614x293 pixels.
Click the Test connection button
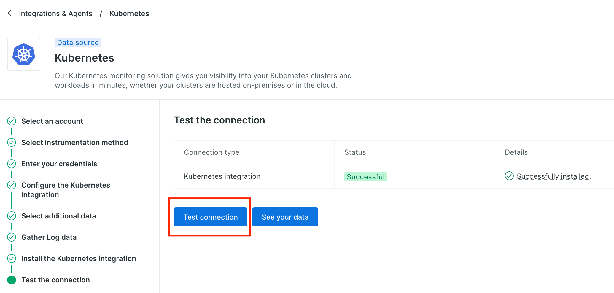211,217
